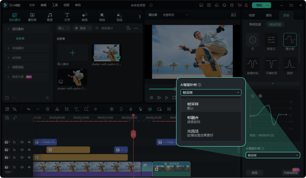Click the text T tool in the timeline toolbar
Viewport: 306px width, 178px height.
pyautogui.click(x=76, y=109)
